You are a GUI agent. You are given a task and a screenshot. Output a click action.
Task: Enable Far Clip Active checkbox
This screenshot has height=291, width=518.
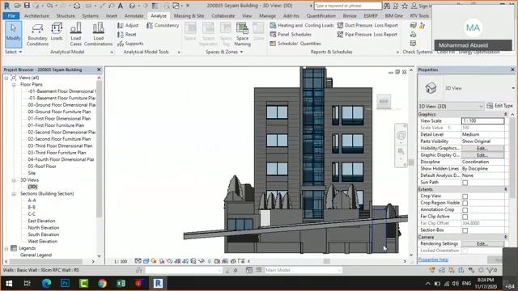click(465, 217)
